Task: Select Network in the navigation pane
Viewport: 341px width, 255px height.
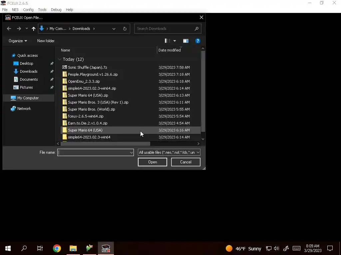Action: pos(24,109)
